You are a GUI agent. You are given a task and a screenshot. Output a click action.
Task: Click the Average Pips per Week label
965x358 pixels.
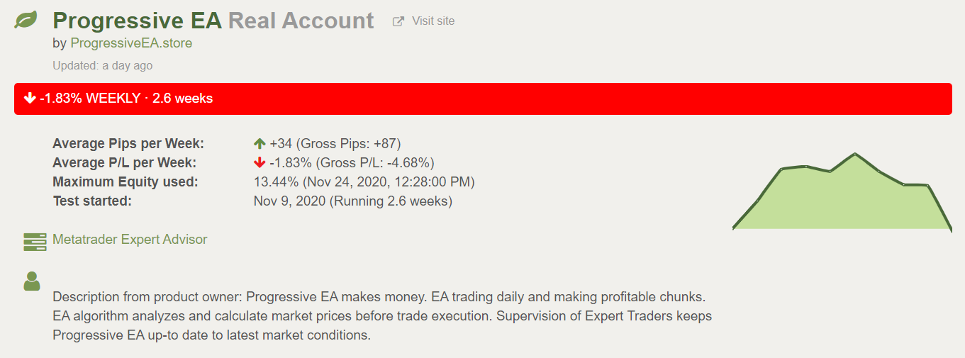point(128,144)
